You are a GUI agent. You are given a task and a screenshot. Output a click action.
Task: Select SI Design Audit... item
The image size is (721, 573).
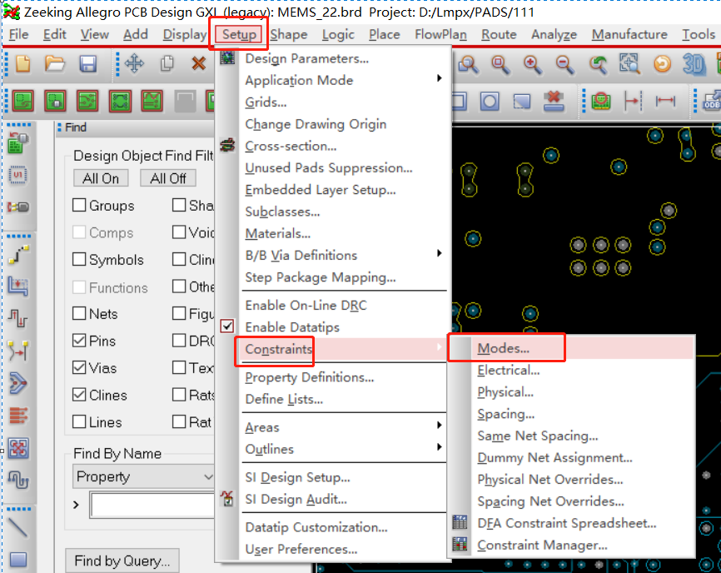[296, 499]
